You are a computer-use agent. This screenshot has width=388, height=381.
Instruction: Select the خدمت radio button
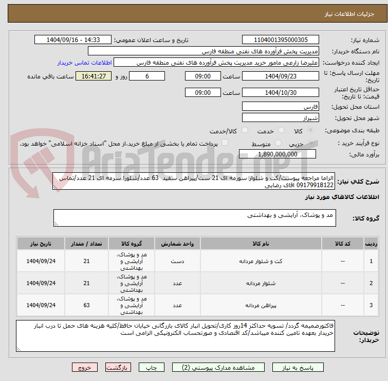click(281, 130)
